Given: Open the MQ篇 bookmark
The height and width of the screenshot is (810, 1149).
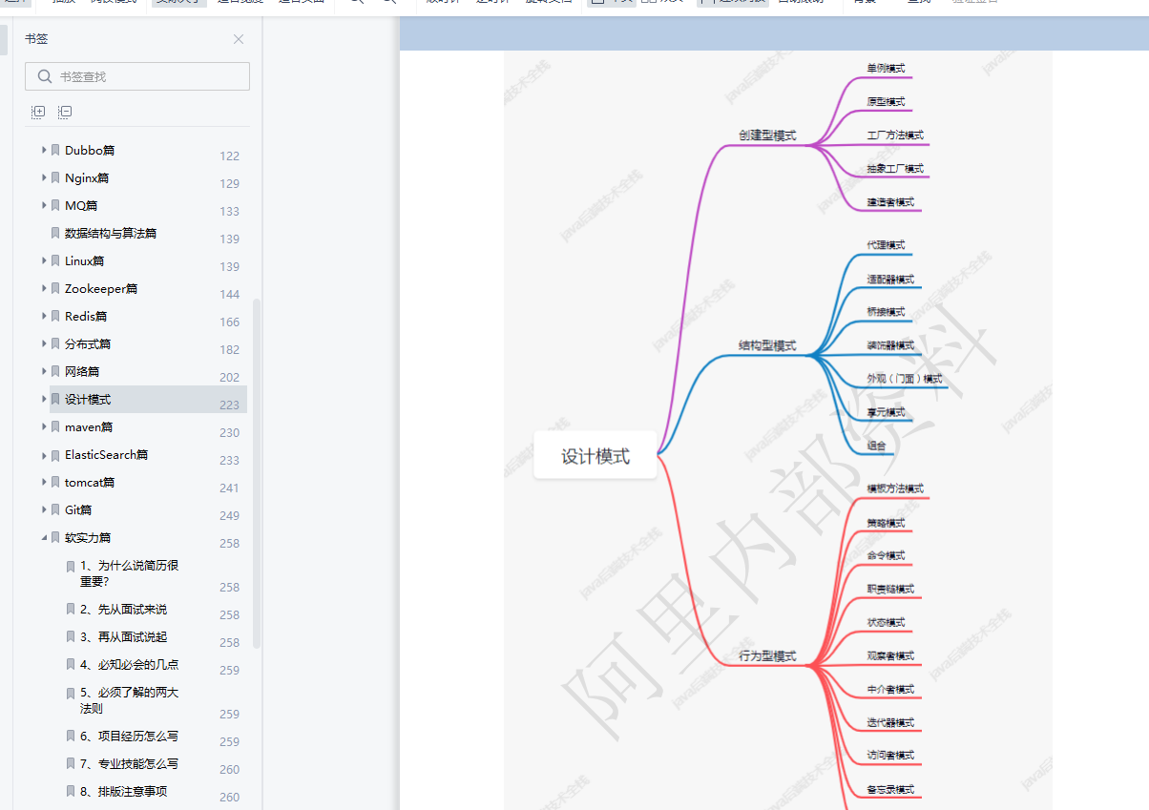Looking at the screenshot, I should tap(81, 206).
